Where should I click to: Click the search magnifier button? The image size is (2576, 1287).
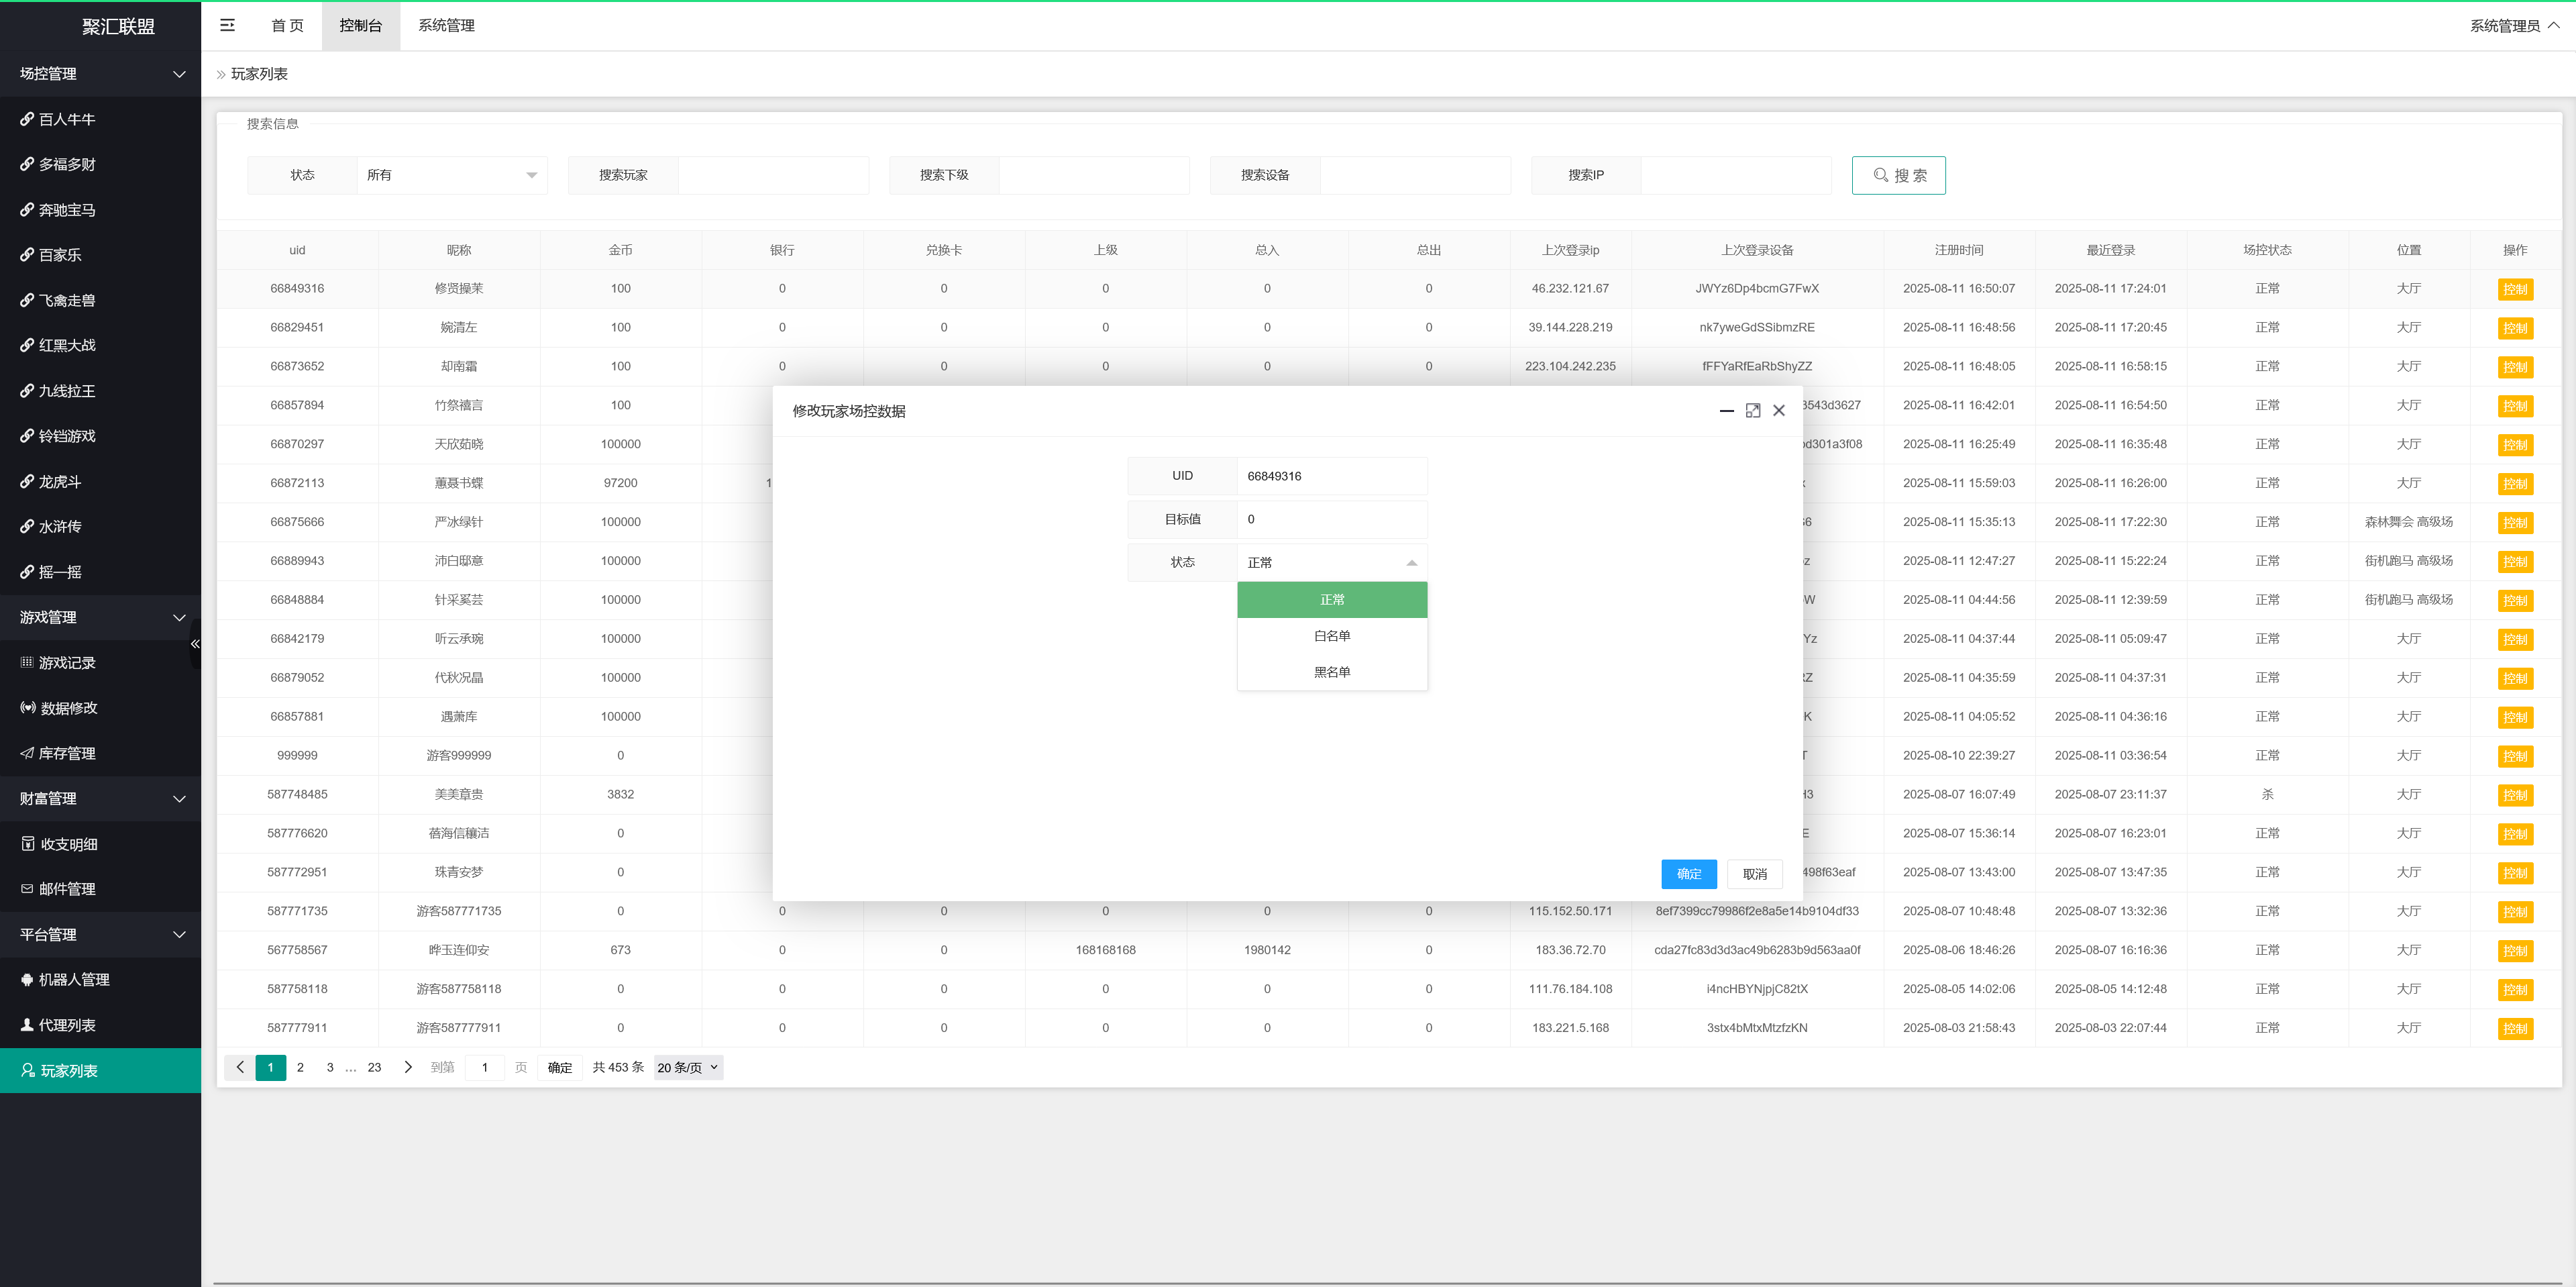click(x=1897, y=175)
